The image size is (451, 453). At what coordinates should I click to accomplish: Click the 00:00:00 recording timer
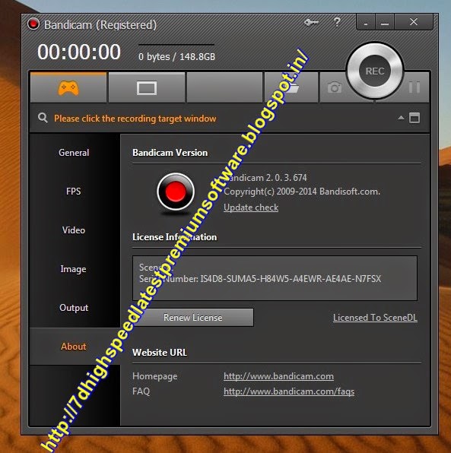(x=79, y=52)
